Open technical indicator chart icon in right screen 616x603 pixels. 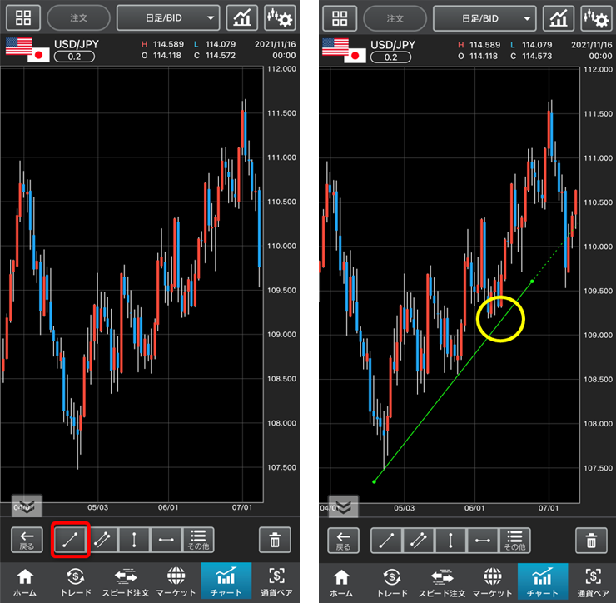[x=558, y=18]
